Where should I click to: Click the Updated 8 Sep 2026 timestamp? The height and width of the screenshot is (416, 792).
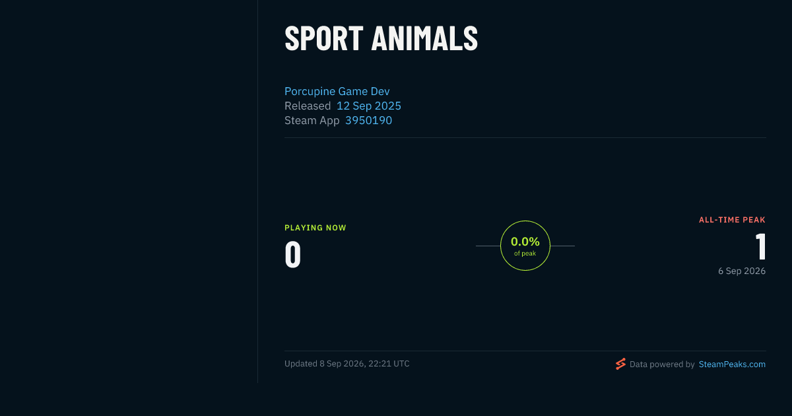[x=347, y=364]
